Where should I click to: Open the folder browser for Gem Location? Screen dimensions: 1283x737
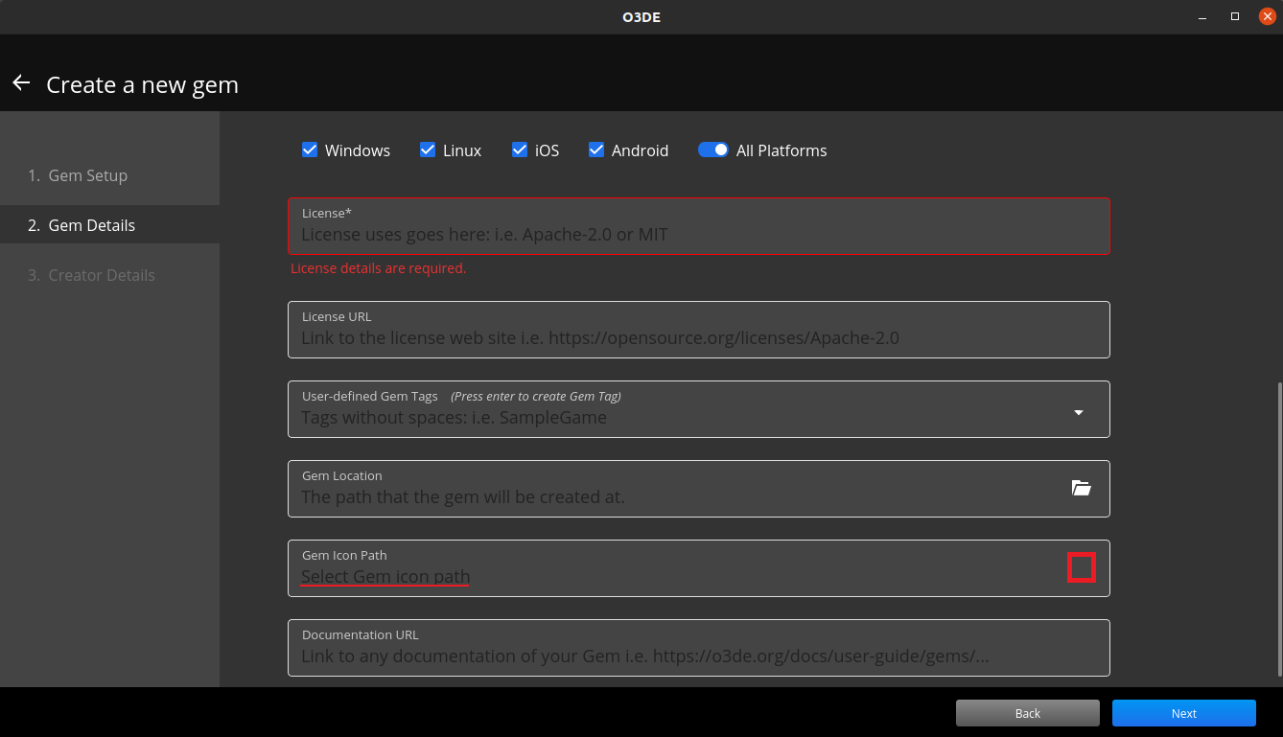(1082, 488)
